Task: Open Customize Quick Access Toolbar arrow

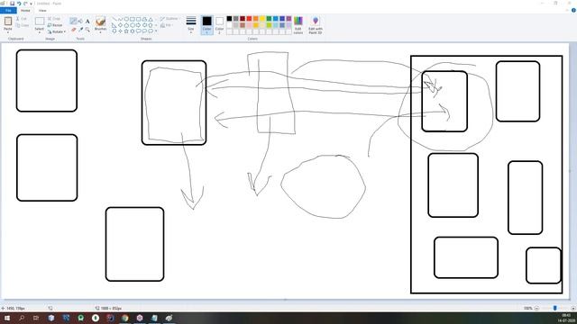Action: 31,4
